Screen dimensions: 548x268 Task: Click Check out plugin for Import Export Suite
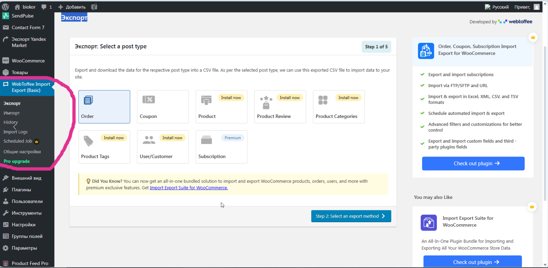tap(473, 262)
